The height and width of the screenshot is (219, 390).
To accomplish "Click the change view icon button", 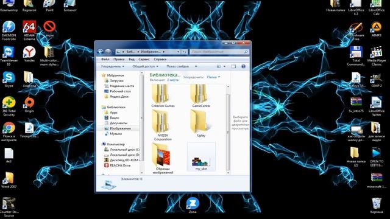I will point(219,66).
